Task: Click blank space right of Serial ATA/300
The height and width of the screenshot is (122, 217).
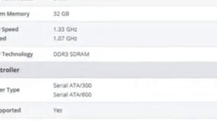Action: click(154, 85)
